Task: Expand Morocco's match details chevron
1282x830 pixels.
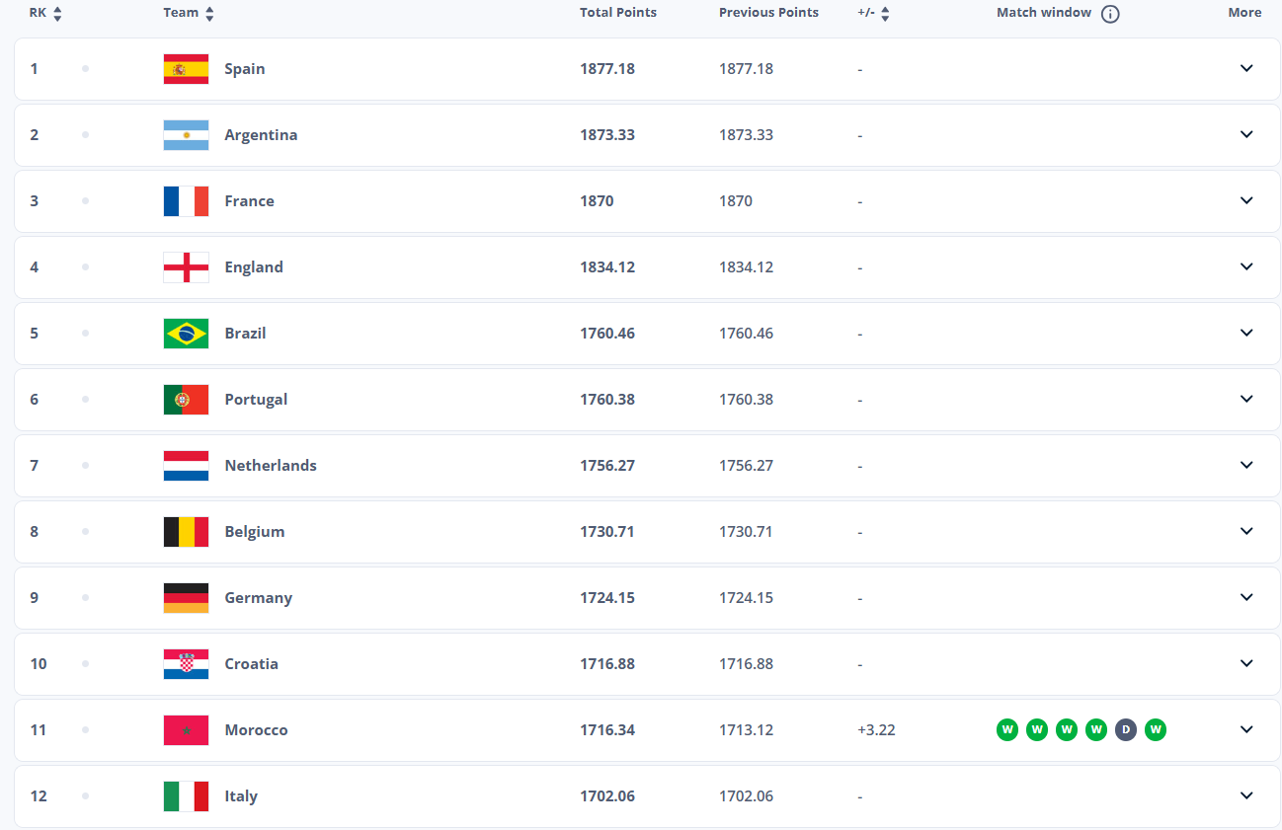Action: point(1246,729)
